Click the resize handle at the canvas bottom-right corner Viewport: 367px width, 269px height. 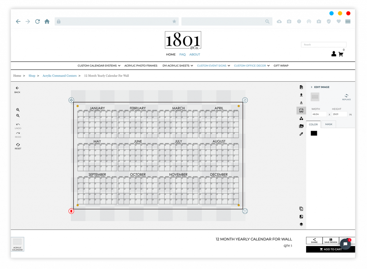[x=245, y=211]
